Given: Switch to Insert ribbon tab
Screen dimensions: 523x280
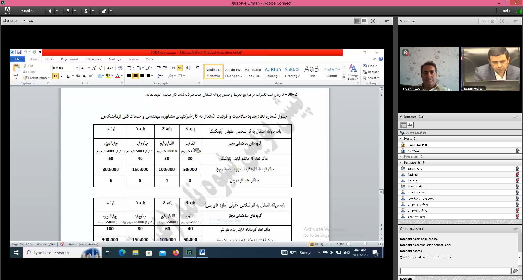Looking at the screenshot, I should [x=49, y=59].
